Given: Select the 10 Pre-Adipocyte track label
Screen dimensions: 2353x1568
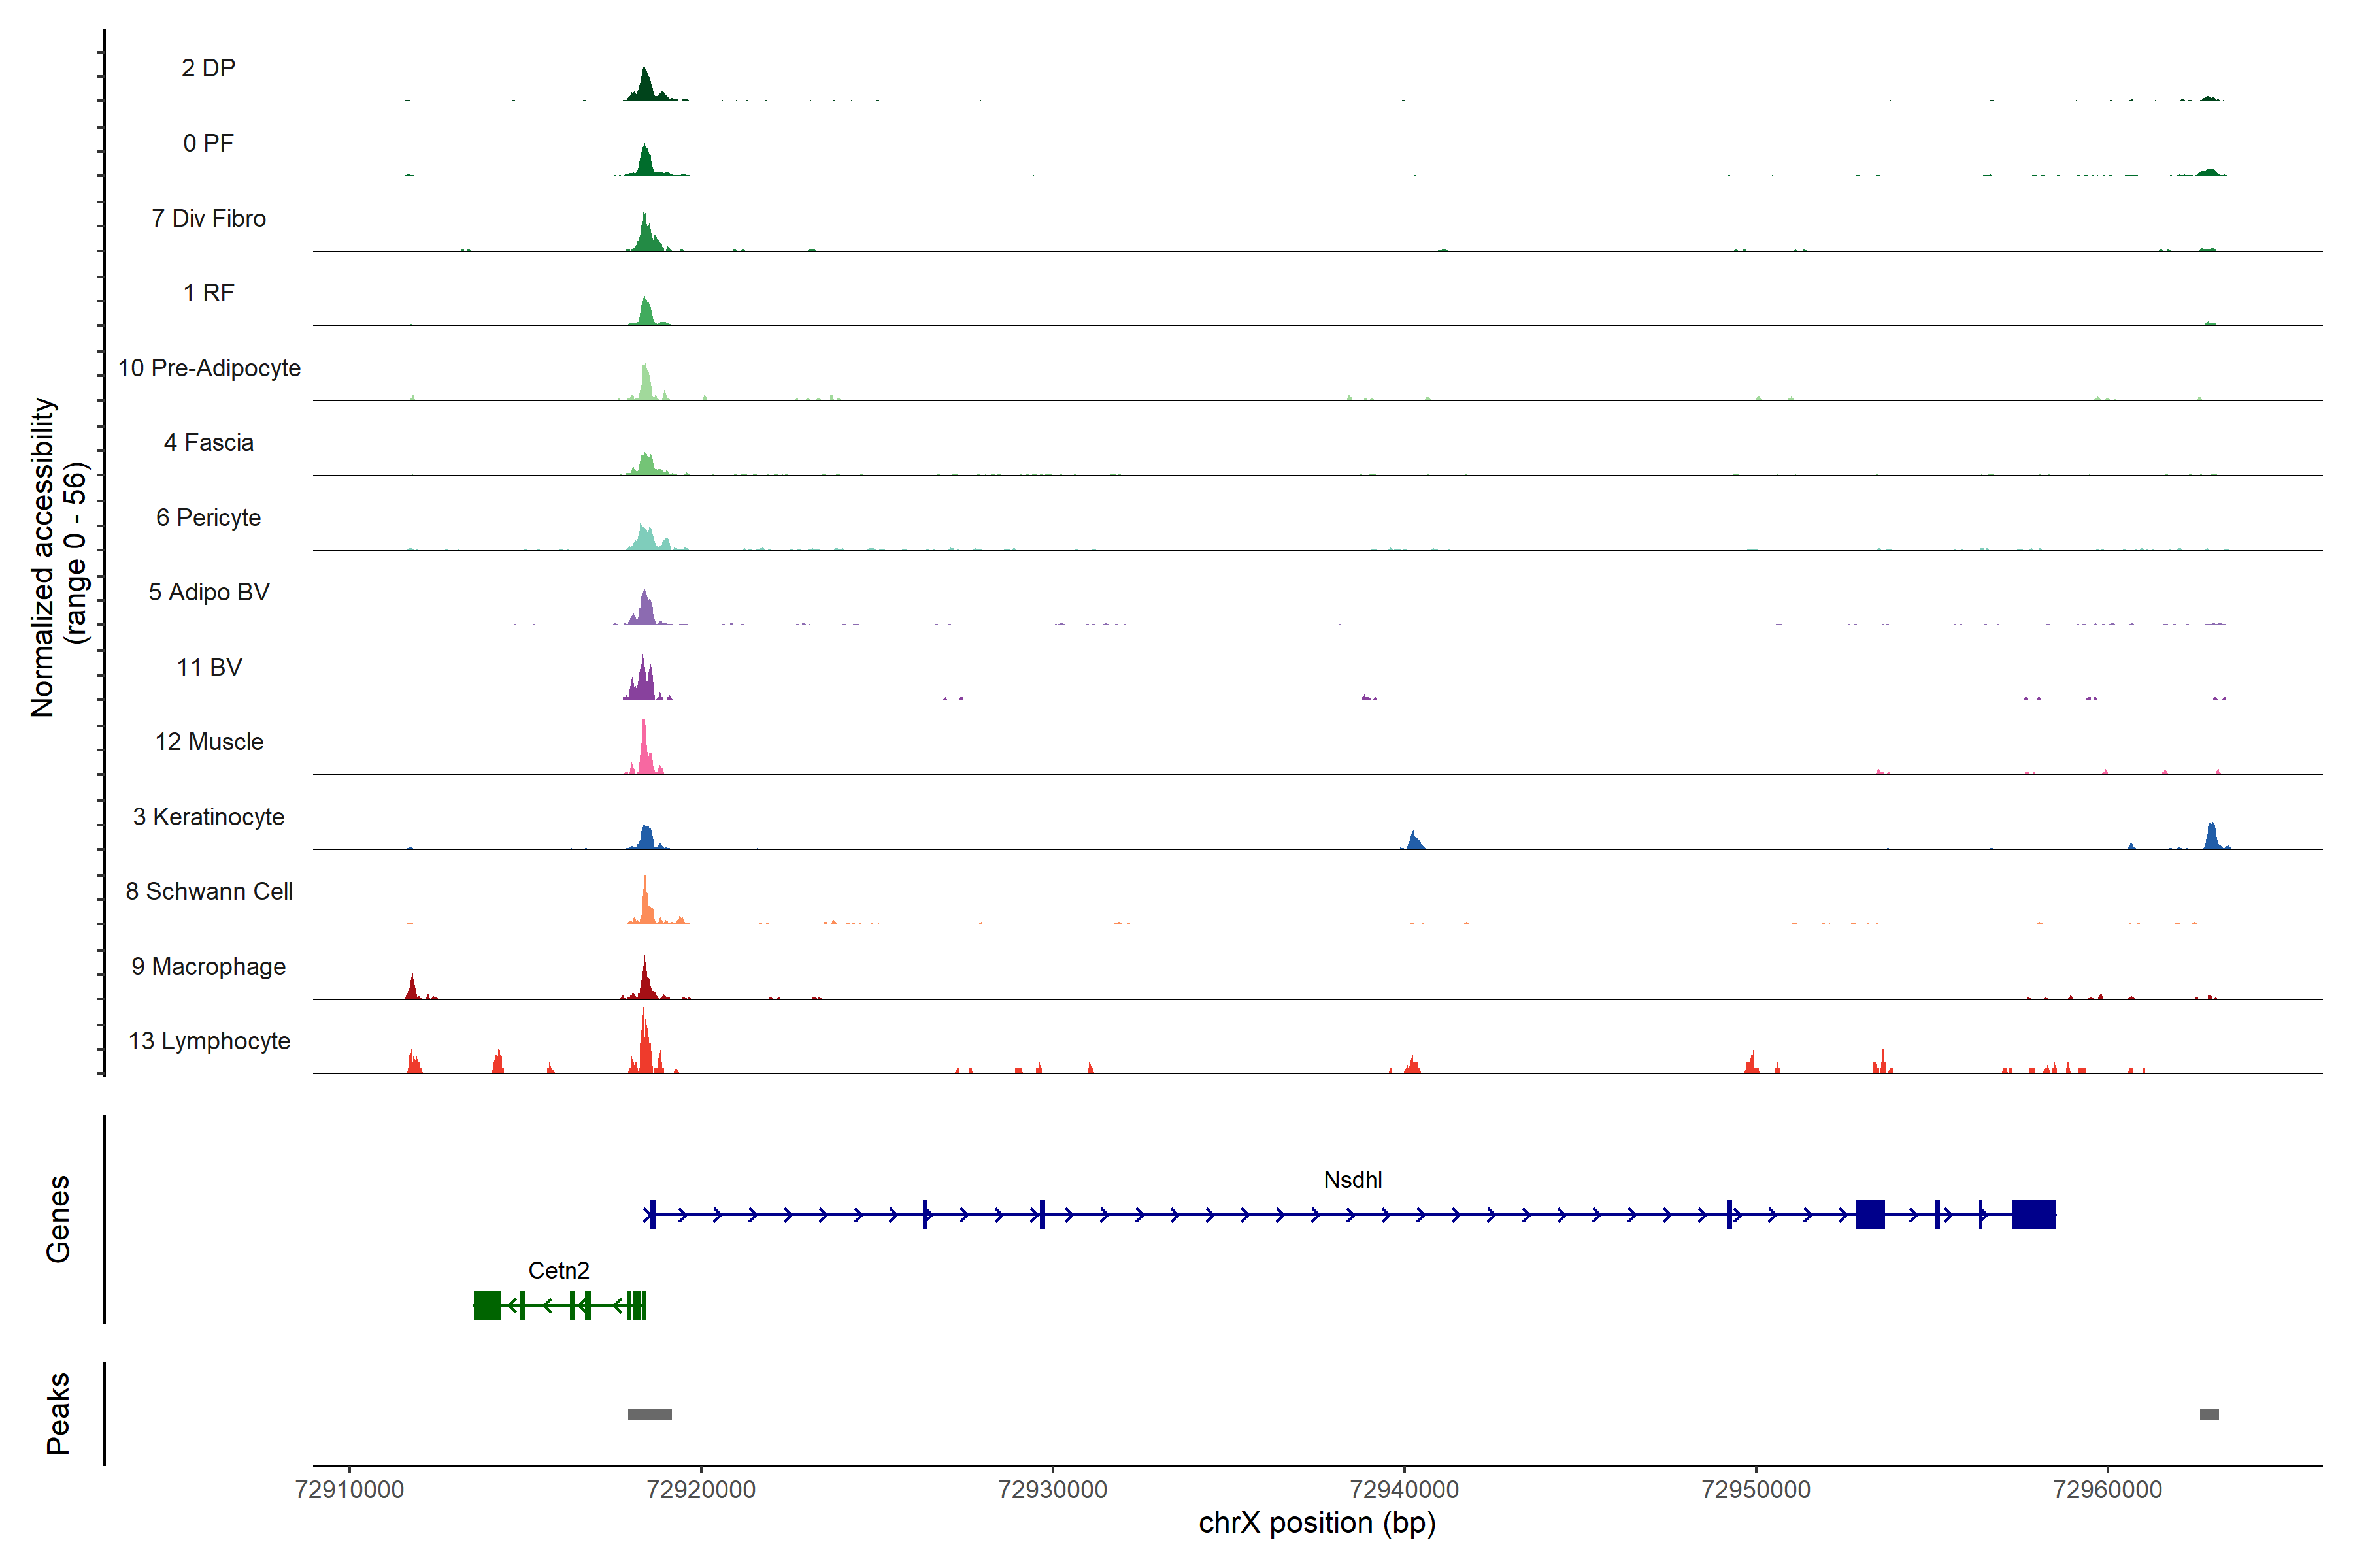Looking at the screenshot, I should [x=209, y=368].
